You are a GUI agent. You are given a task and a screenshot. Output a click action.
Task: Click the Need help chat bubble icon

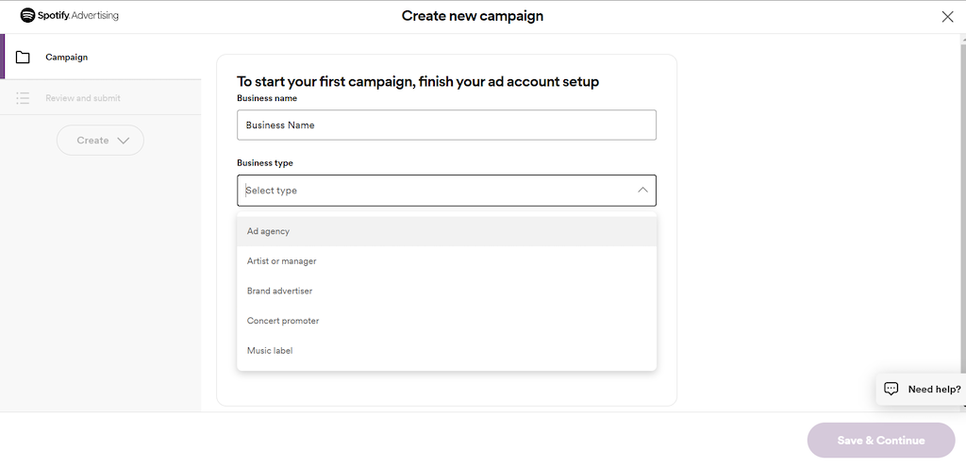click(891, 389)
